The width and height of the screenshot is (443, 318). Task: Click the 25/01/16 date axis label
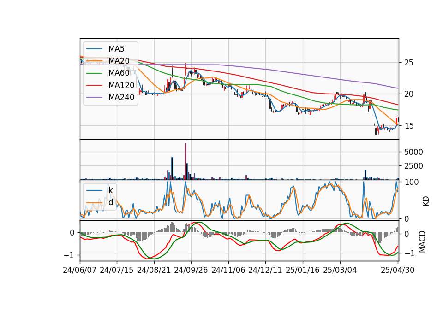303,270
